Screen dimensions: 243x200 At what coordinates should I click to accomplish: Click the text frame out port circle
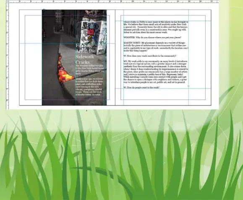click(188, 86)
